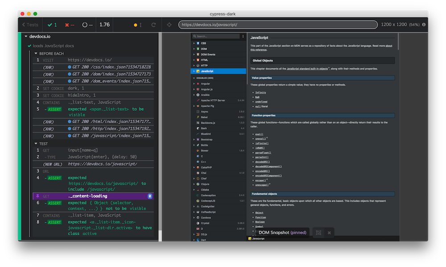The height and width of the screenshot is (267, 446).
Task: Collapse the DISABLED (303) section
Action: [194, 78]
